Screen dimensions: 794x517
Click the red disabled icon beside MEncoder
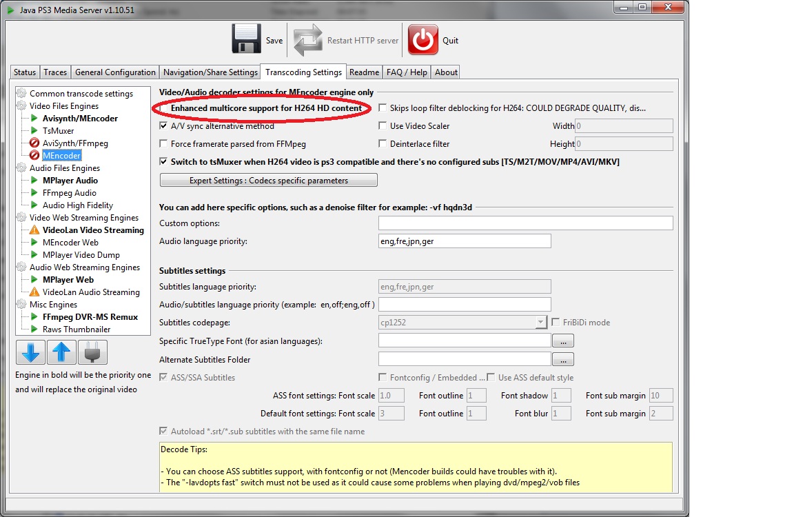tap(34, 156)
